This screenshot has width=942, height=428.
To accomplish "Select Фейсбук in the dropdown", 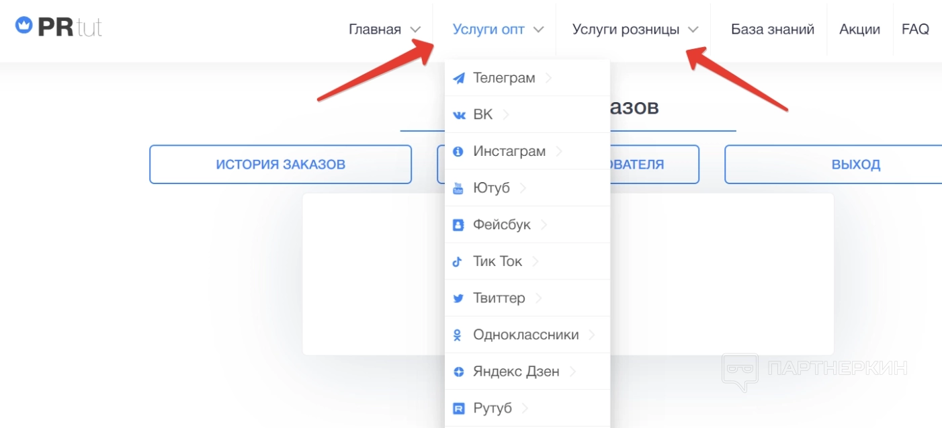I will (x=527, y=224).
